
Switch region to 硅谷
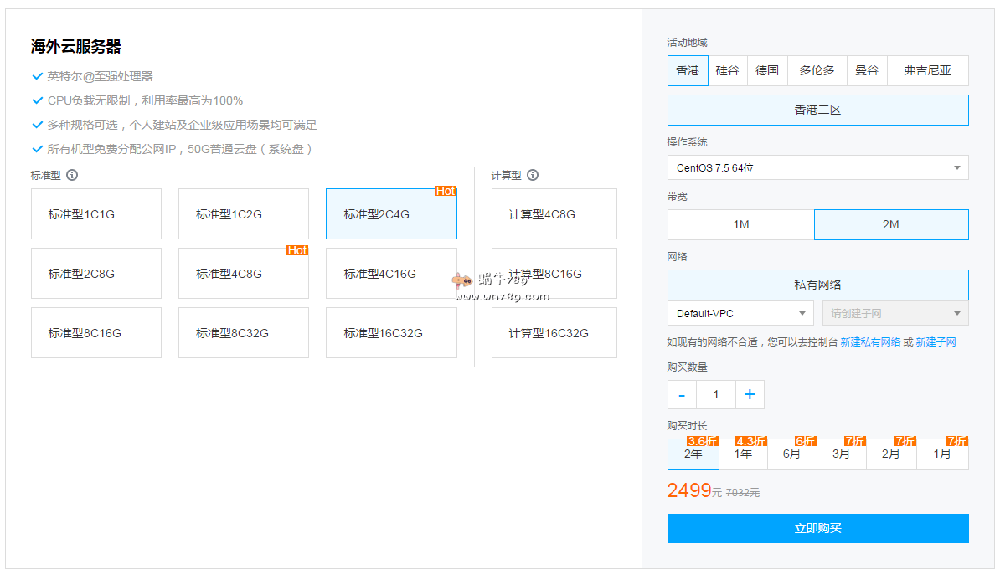727,71
